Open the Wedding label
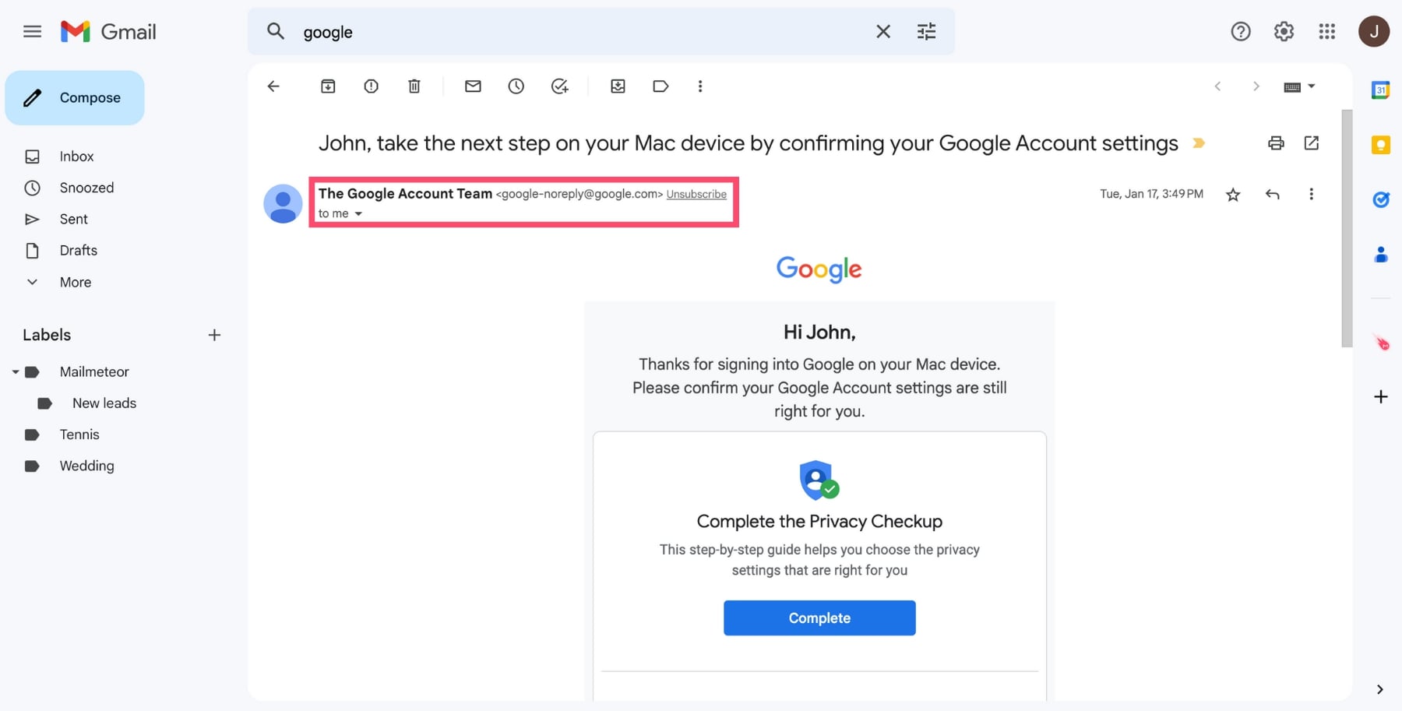The width and height of the screenshot is (1402, 711). point(86,466)
